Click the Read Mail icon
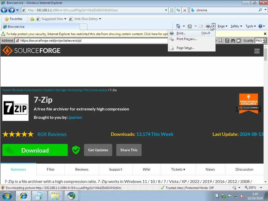 click(201, 26)
